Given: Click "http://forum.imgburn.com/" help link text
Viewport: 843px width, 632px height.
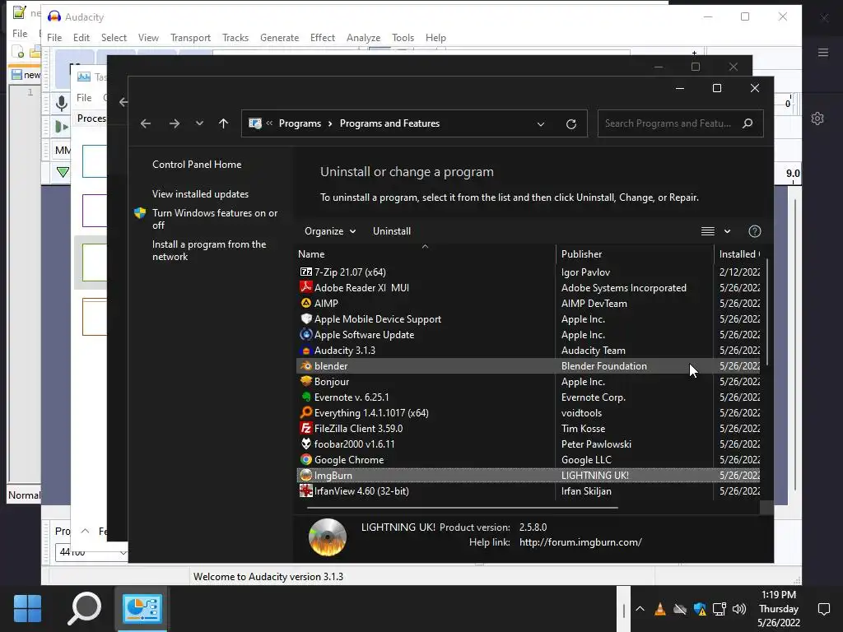Looking at the screenshot, I should 580,542.
